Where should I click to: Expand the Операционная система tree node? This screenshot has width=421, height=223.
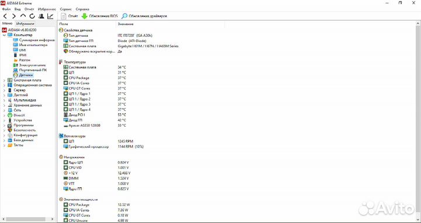(x=4, y=85)
